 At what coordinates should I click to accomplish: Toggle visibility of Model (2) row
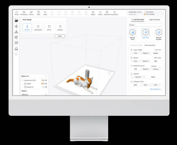(46, 87)
